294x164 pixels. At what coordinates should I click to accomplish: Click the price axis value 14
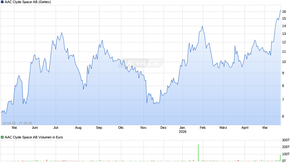click(x=284, y=26)
